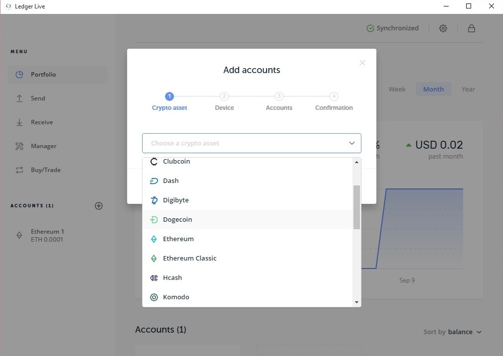
Task: Select Ethereum from the dropdown list
Action: click(178, 239)
